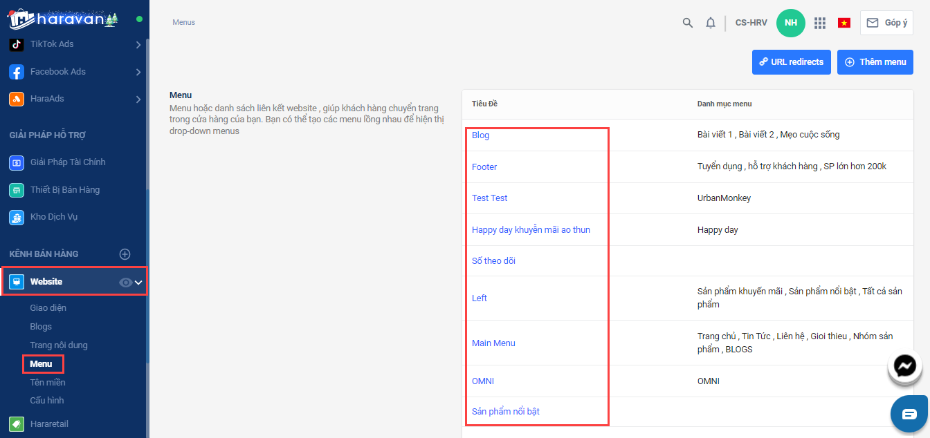Open Giao diện in the sidebar

(48, 308)
